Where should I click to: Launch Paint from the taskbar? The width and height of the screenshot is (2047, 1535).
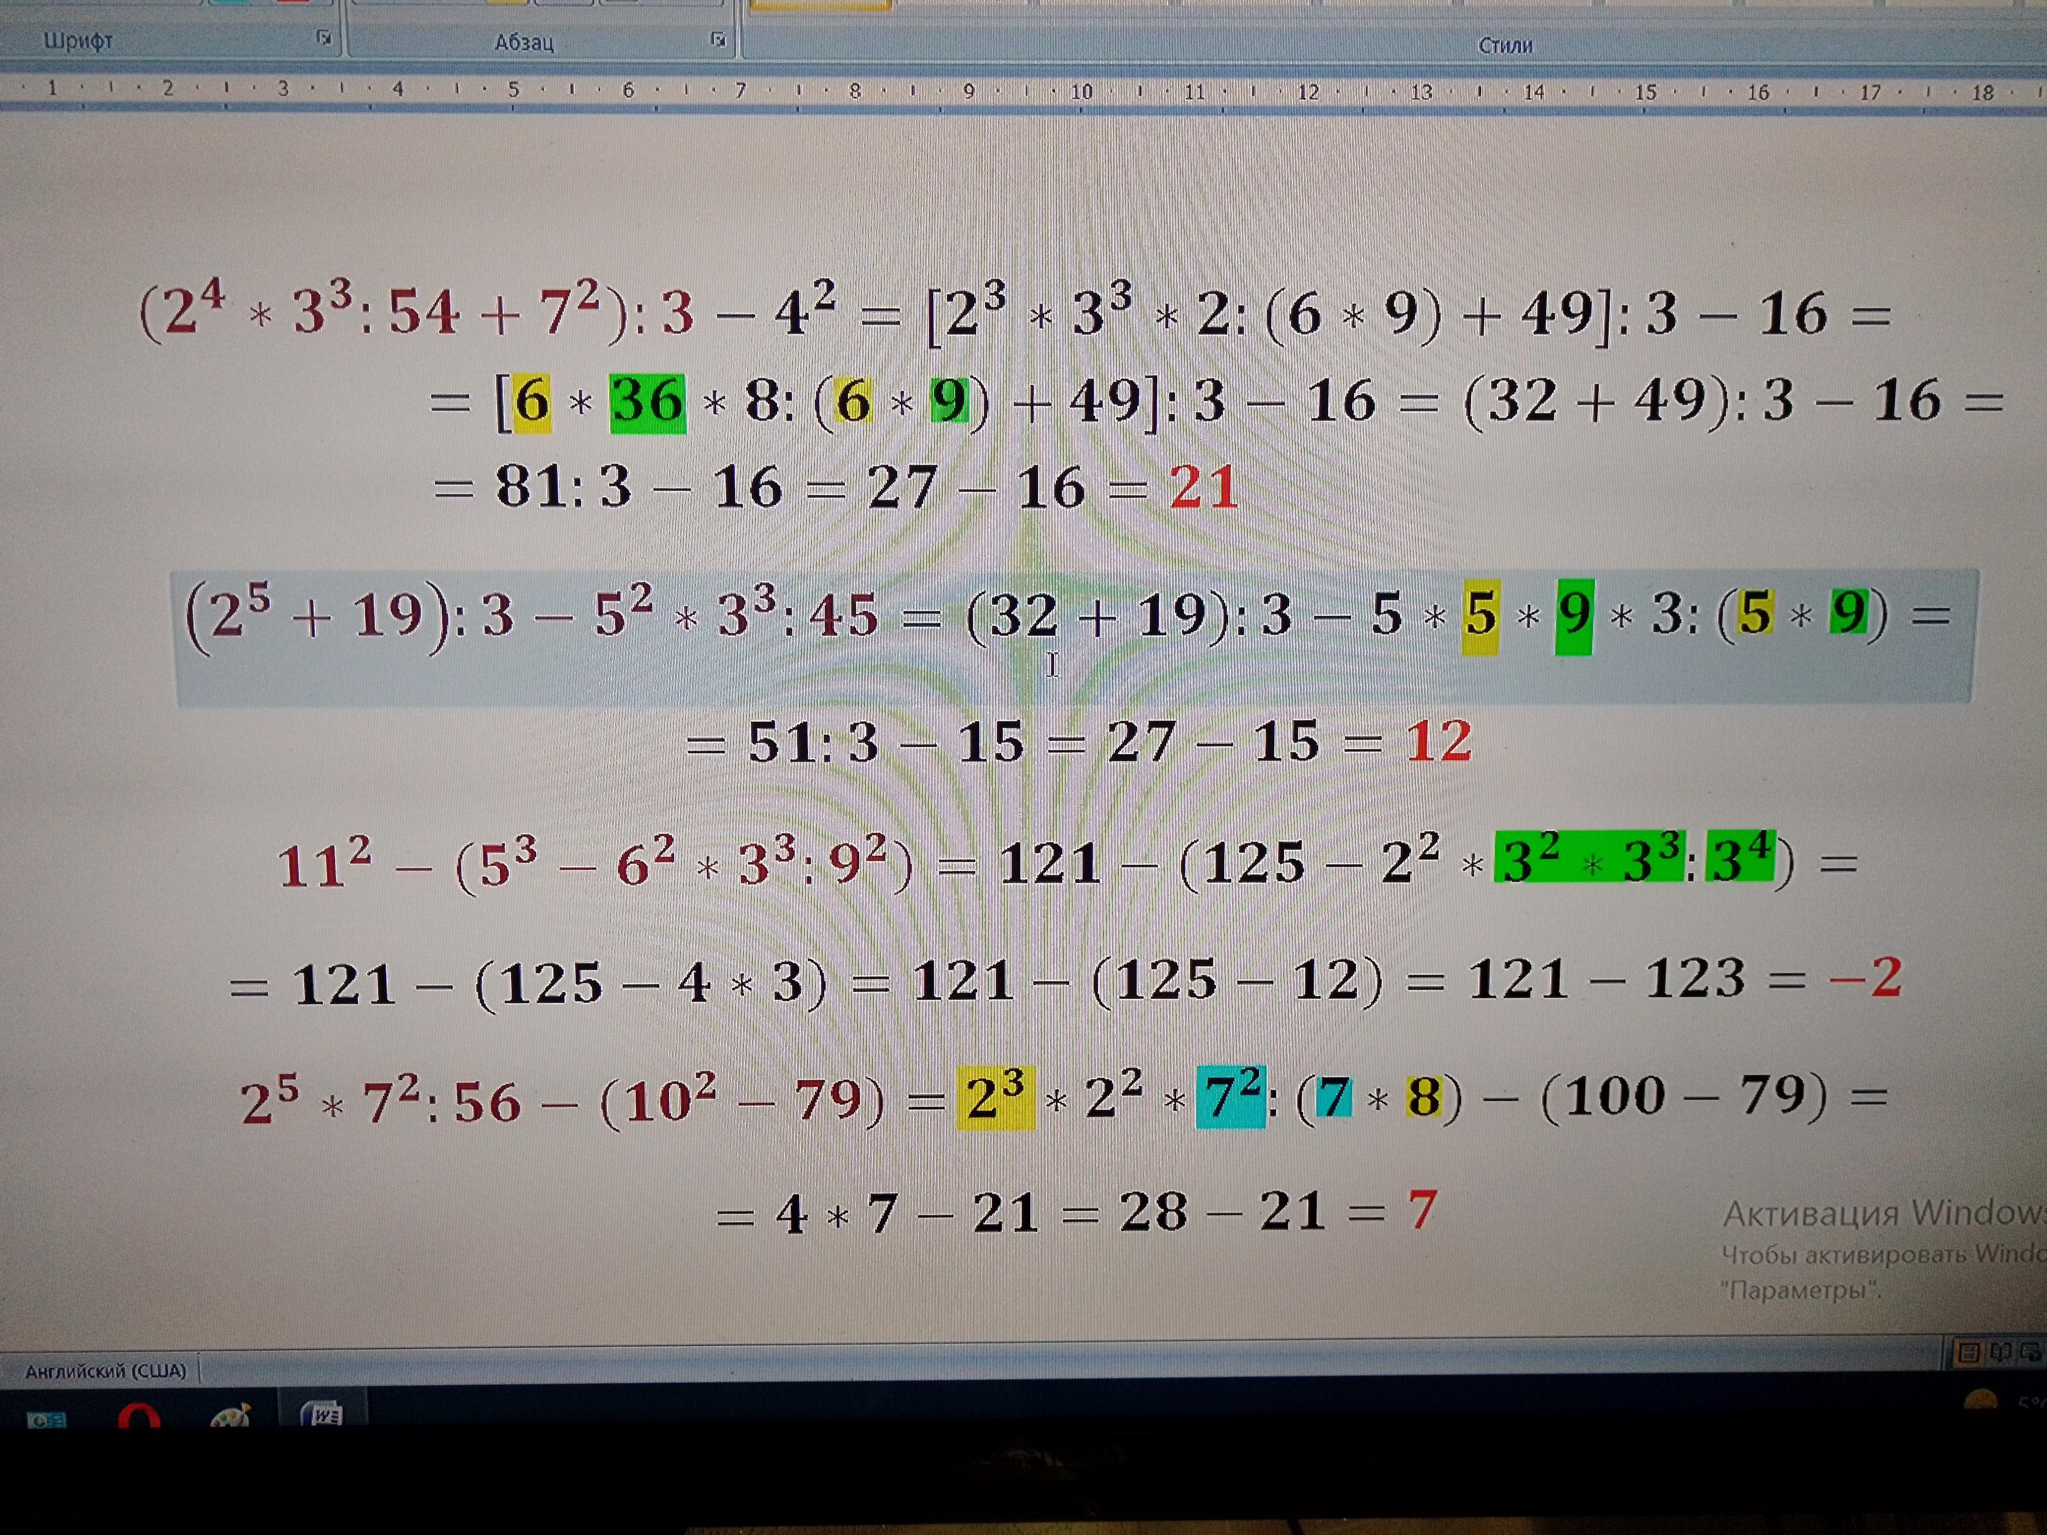(x=230, y=1415)
